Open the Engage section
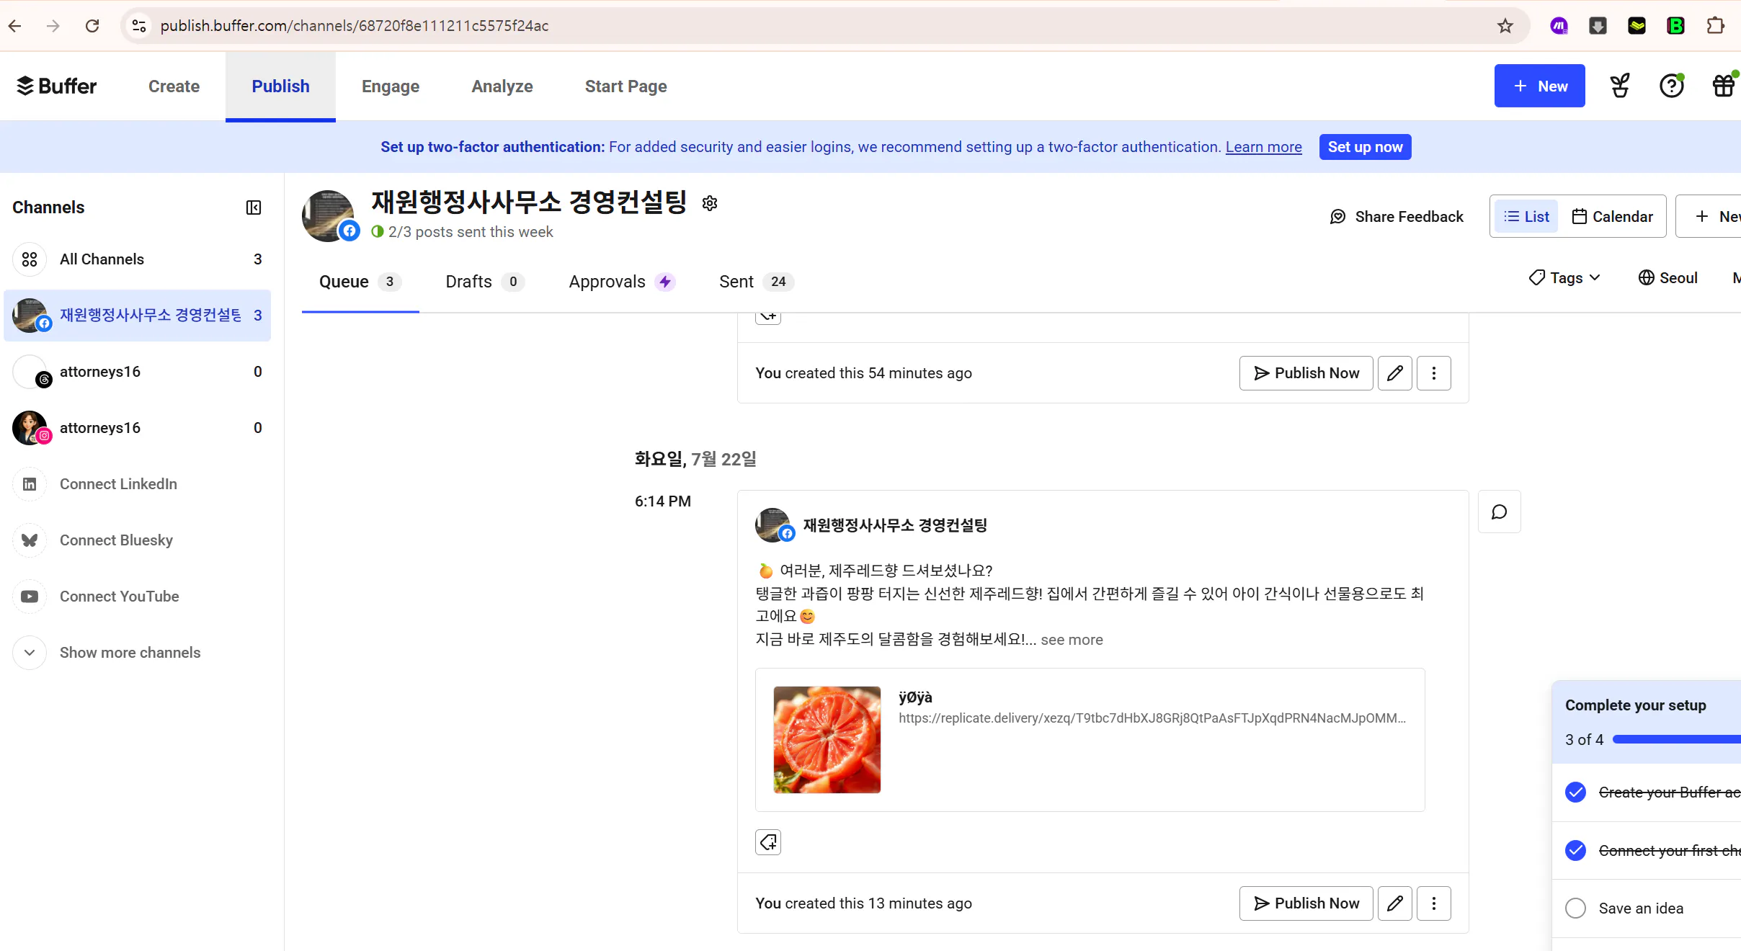Viewport: 1741px width, 951px height. [391, 86]
